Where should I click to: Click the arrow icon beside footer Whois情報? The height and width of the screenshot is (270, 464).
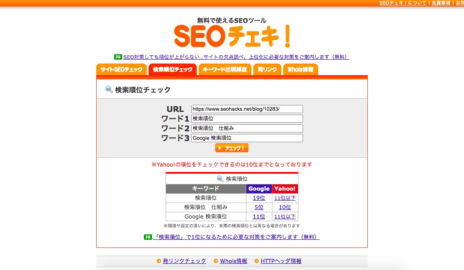[x=216, y=261]
